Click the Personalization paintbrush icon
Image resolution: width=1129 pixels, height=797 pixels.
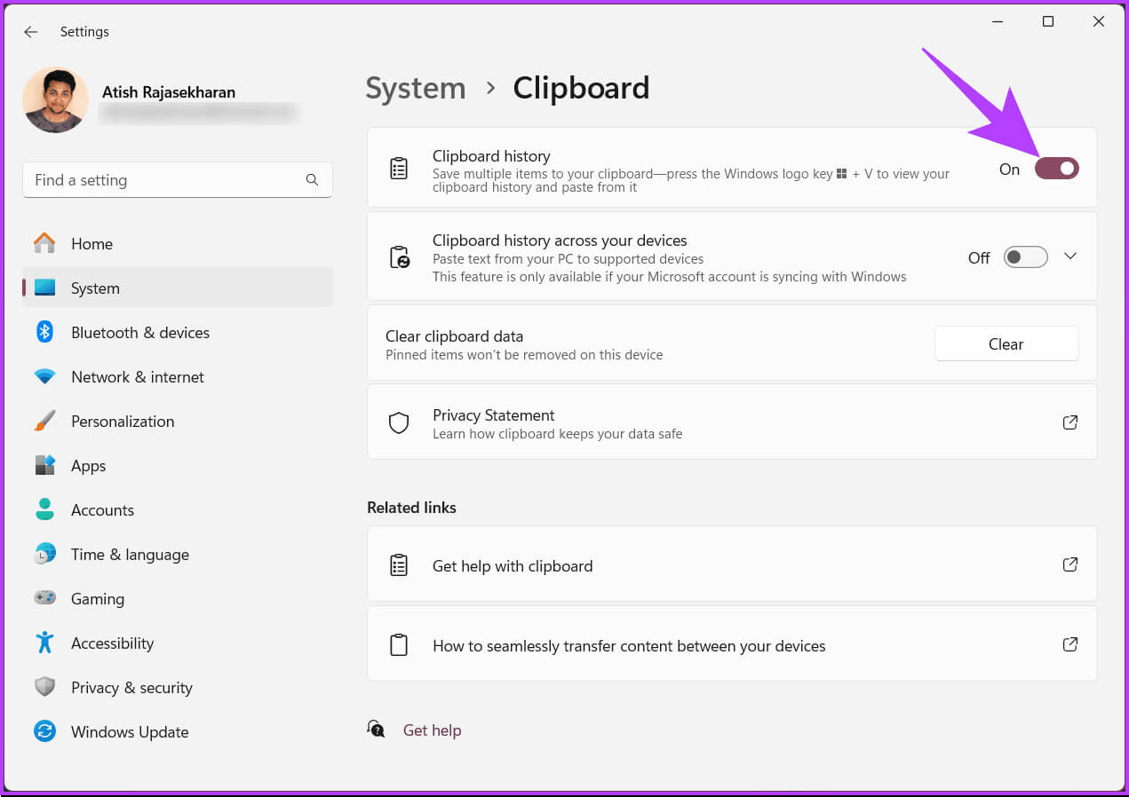44,421
